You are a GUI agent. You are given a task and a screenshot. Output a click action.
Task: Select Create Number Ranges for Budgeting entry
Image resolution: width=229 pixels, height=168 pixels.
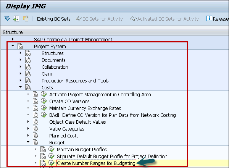96,163
